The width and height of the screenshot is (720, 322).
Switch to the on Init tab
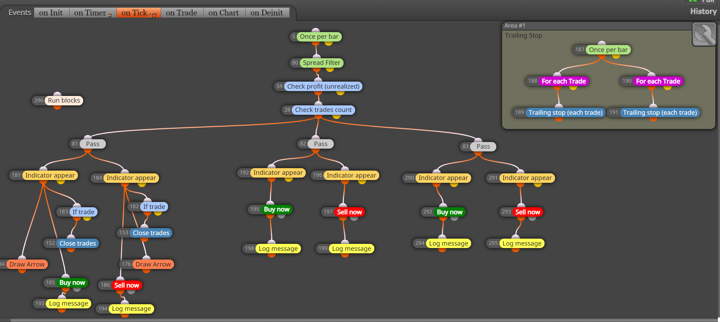pyautogui.click(x=51, y=13)
